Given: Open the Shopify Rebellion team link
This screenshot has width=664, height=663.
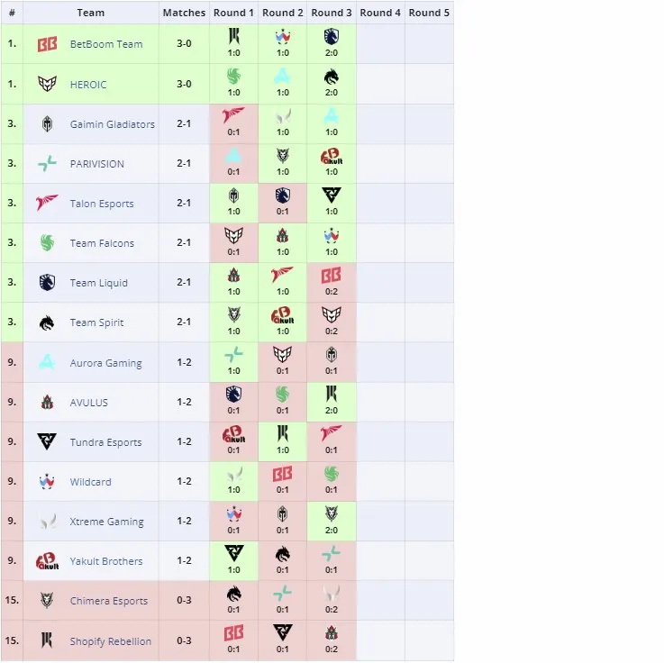Looking at the screenshot, I should [x=111, y=641].
